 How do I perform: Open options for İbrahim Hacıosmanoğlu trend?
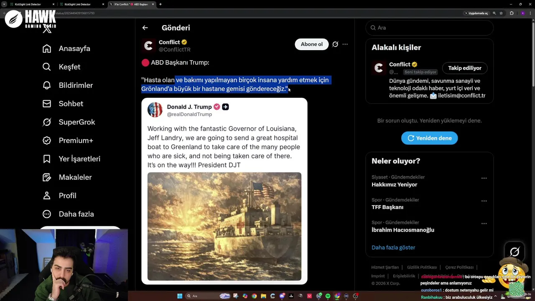[x=484, y=223]
